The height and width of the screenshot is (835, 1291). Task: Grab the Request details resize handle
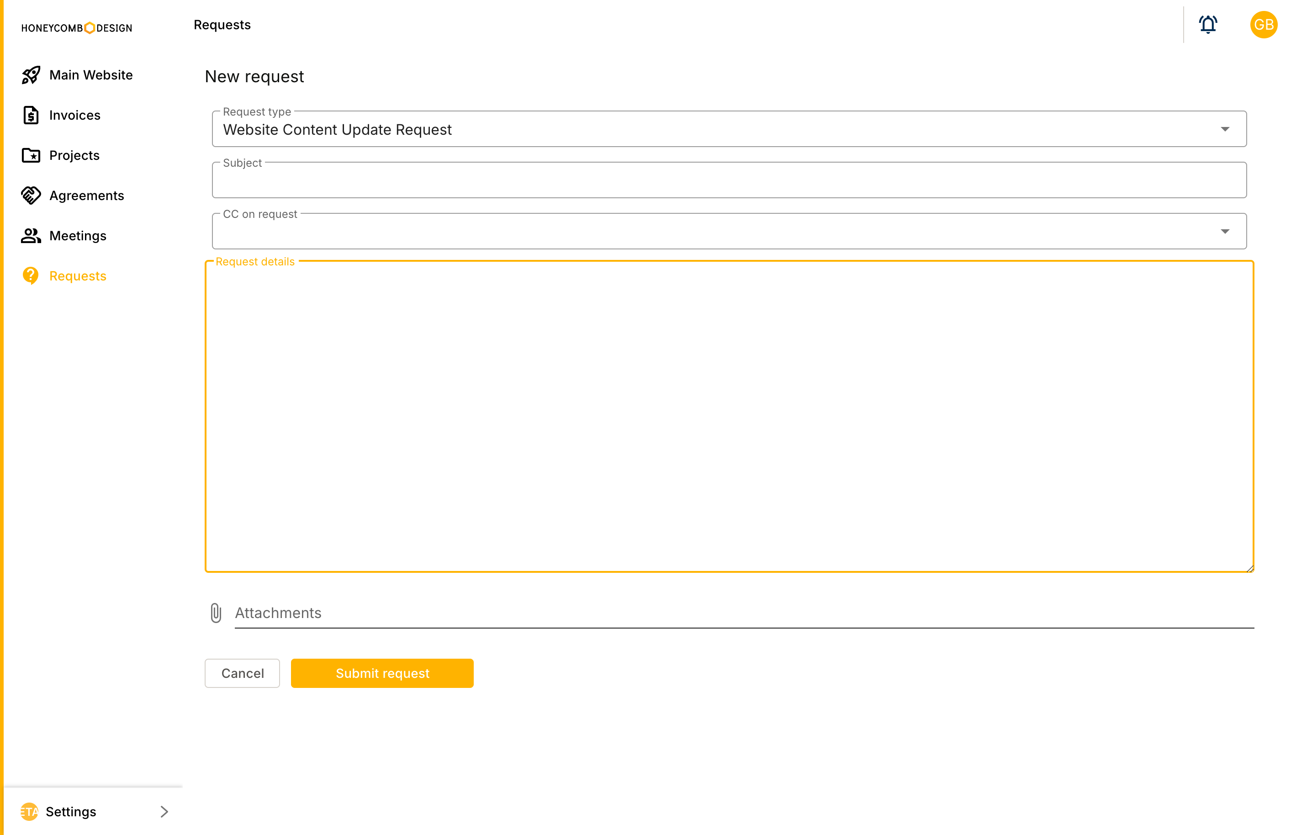pos(1249,568)
